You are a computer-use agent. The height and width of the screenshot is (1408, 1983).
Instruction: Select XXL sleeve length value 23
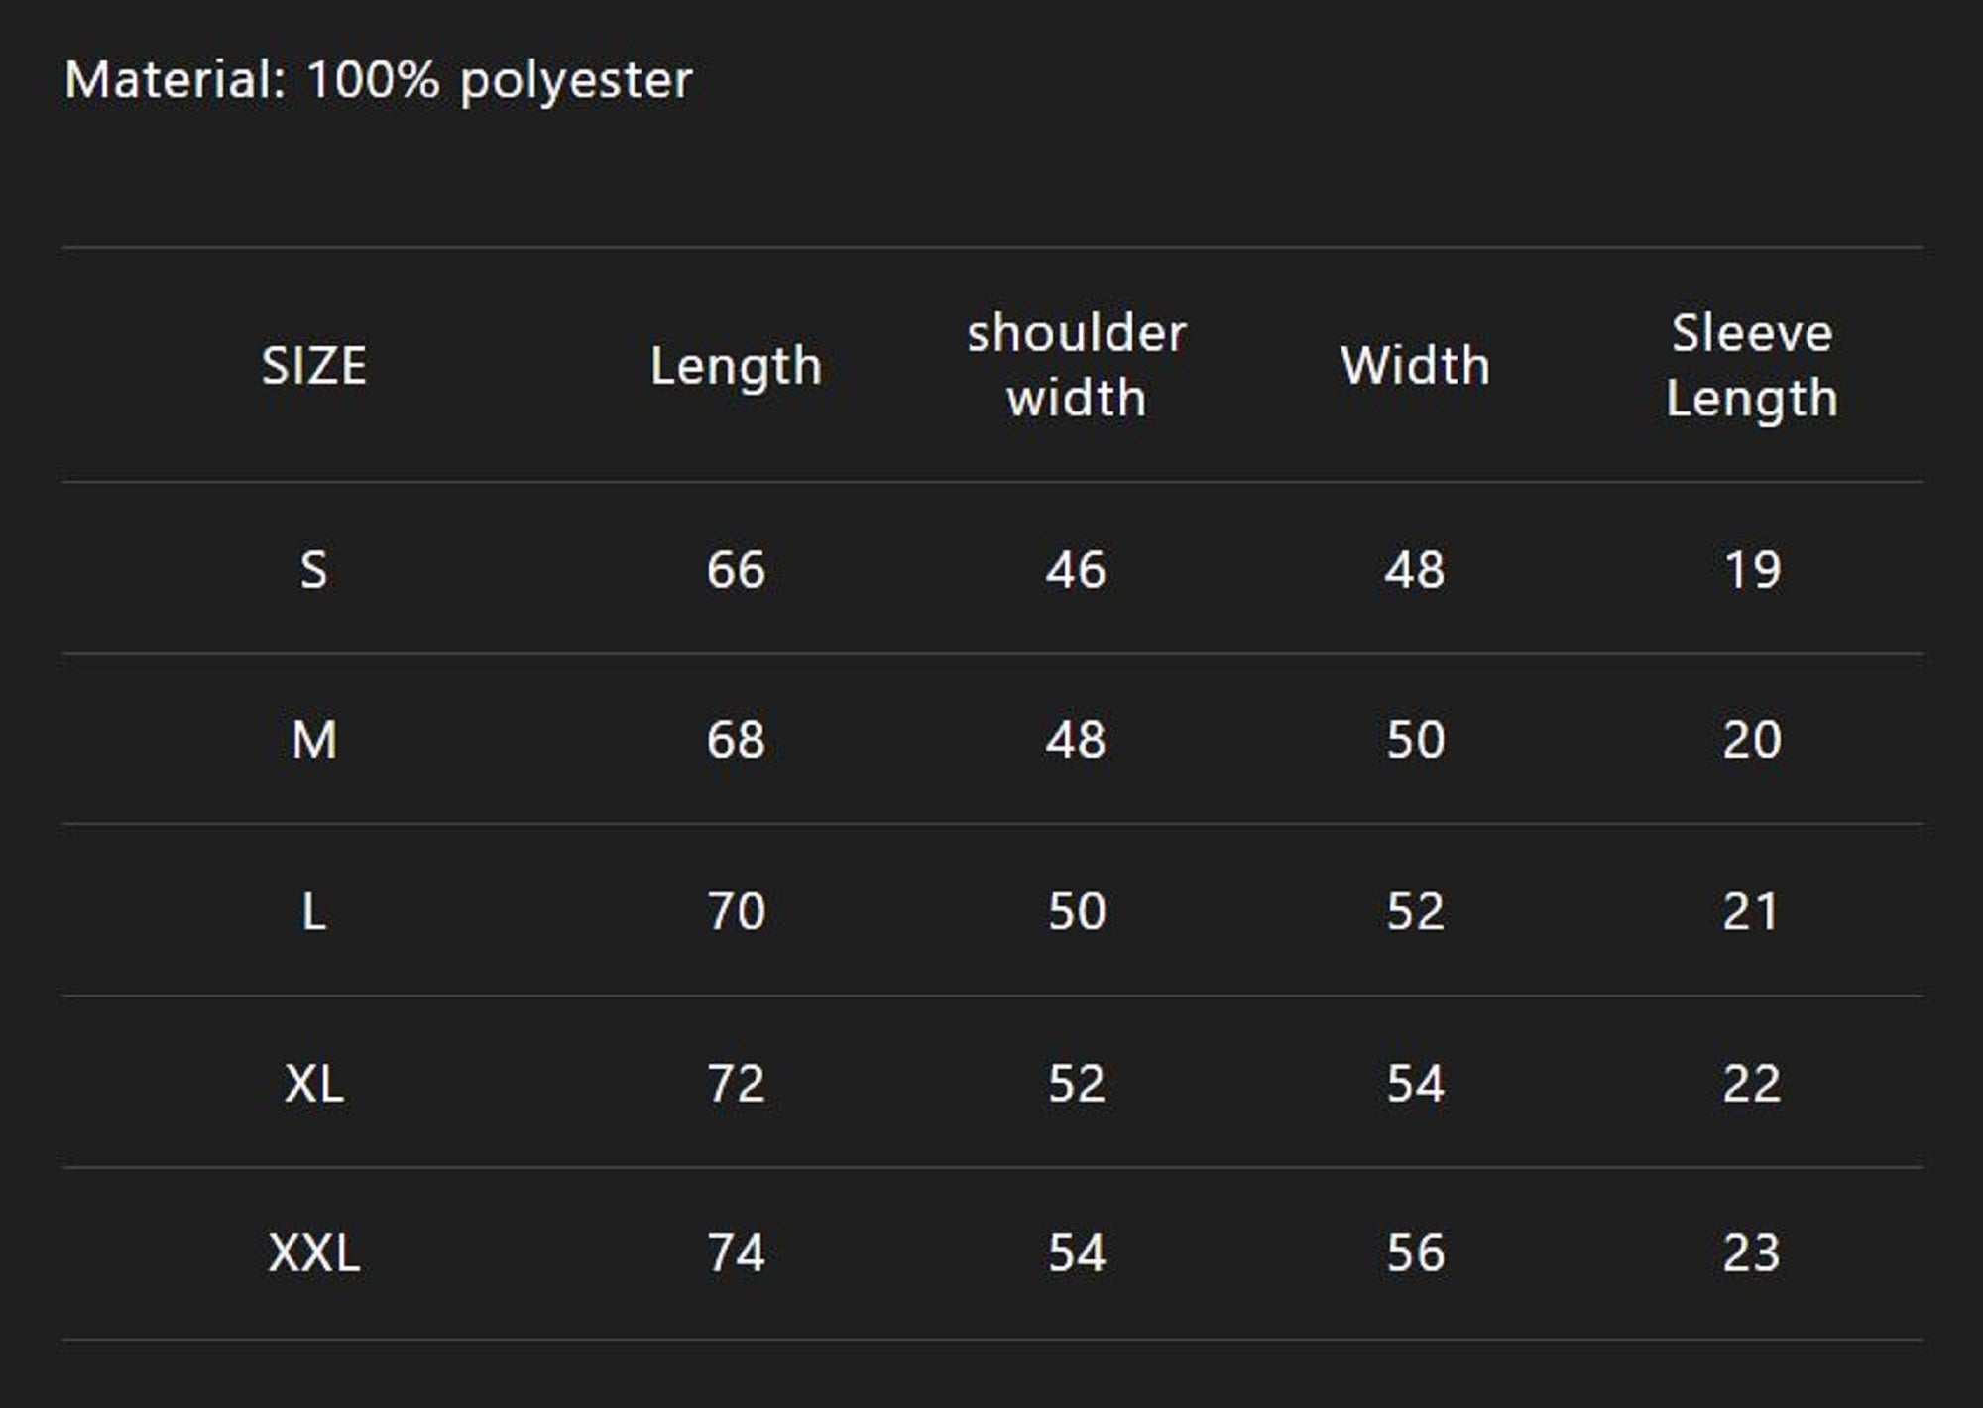[x=1752, y=1253]
